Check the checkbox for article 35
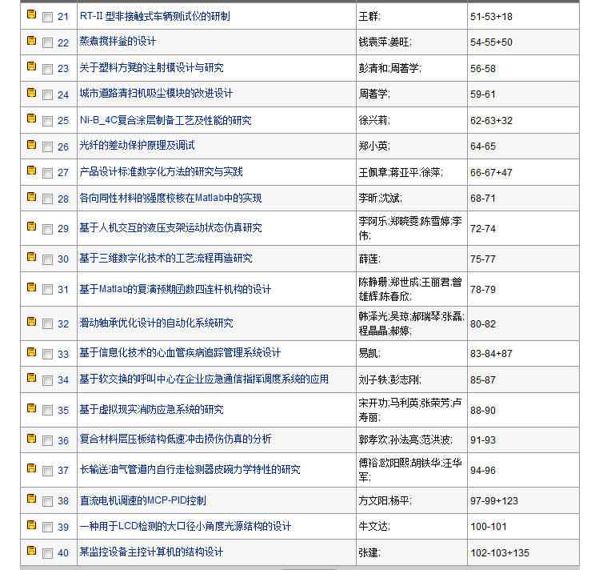The image size is (591, 570). click(x=47, y=411)
